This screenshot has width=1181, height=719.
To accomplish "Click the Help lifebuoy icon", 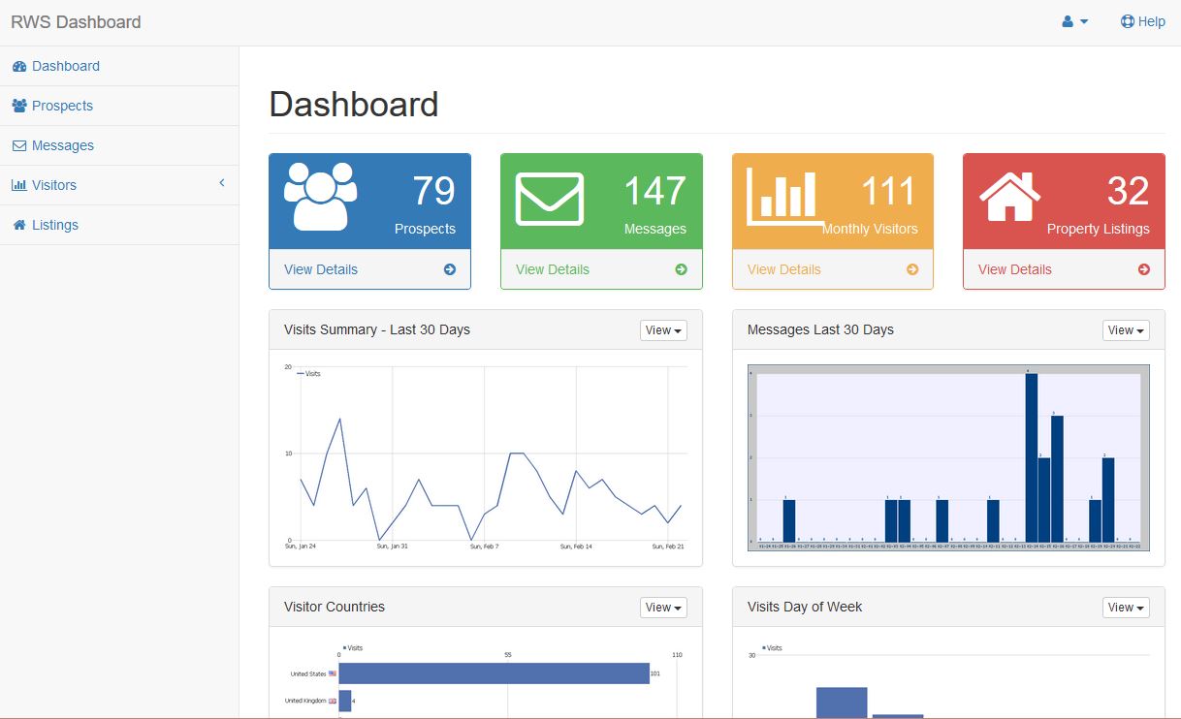I will pos(1128,21).
